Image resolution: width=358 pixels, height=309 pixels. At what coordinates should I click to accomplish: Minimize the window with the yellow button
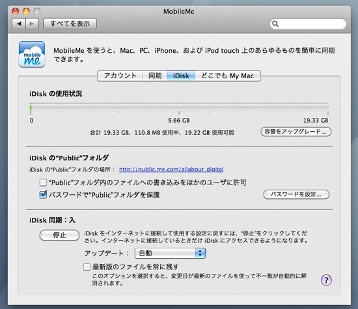pyautogui.click(x=26, y=11)
